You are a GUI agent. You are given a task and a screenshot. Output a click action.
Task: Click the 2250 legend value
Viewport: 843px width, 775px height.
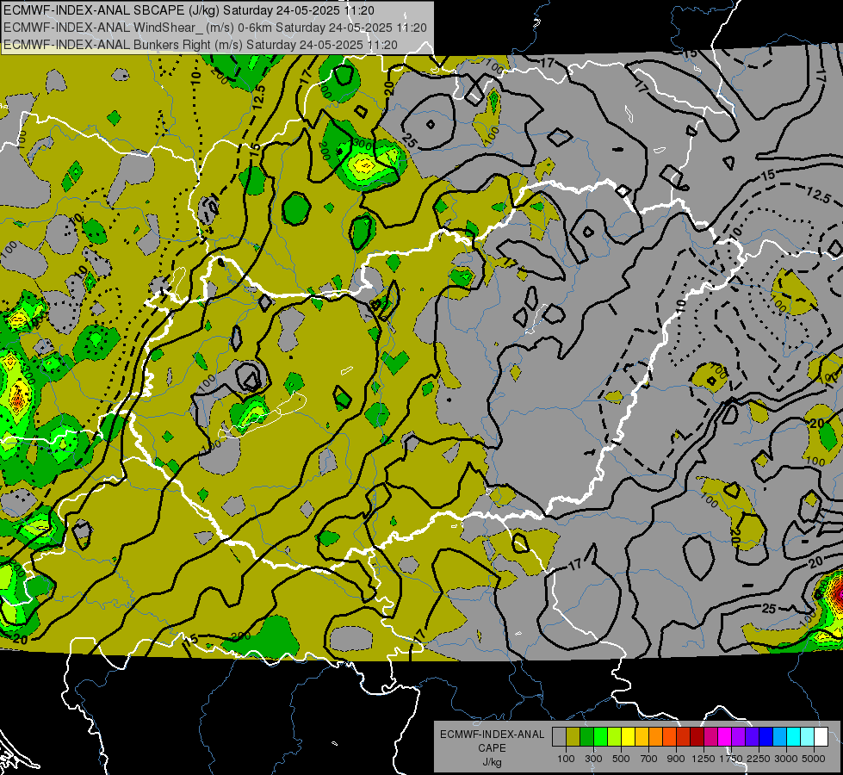[758, 759]
